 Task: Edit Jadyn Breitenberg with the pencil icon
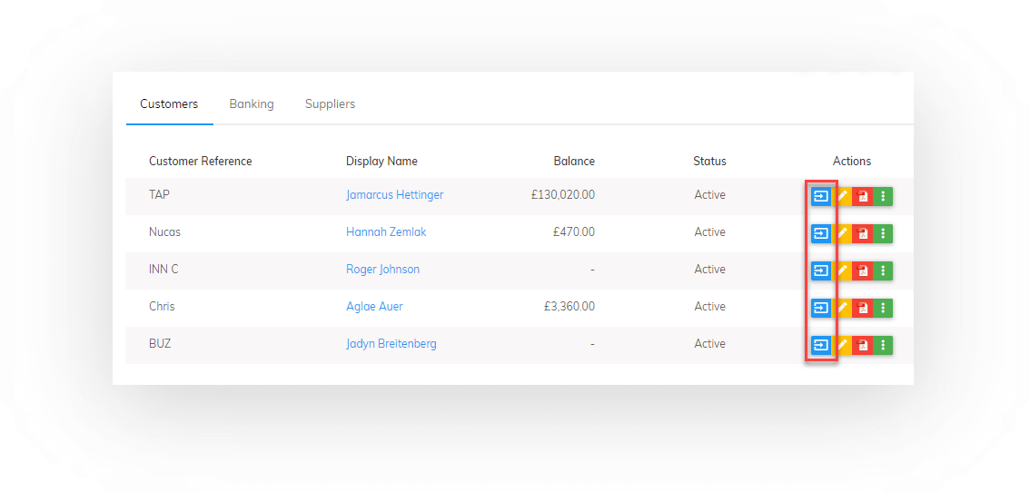(842, 345)
